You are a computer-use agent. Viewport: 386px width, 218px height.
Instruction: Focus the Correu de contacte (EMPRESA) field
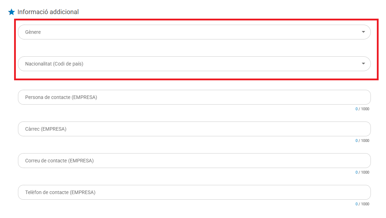[x=194, y=161]
